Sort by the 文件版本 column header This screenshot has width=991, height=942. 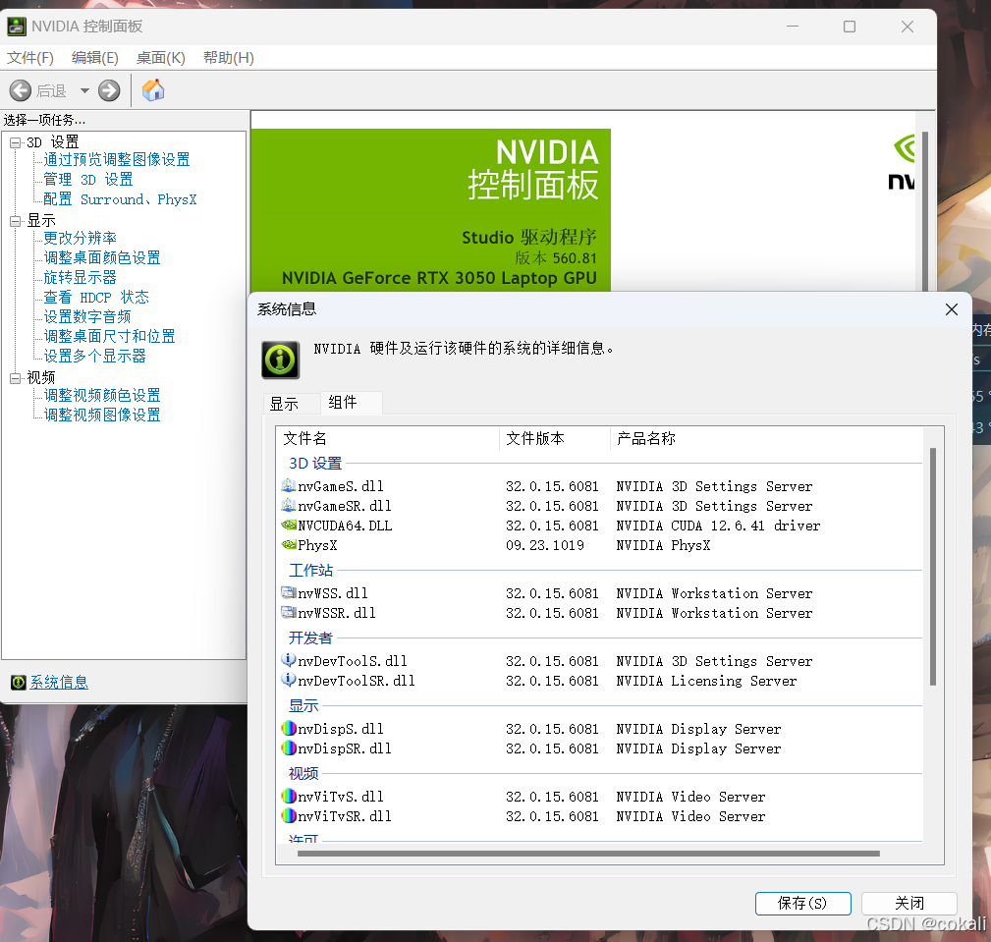(x=555, y=439)
